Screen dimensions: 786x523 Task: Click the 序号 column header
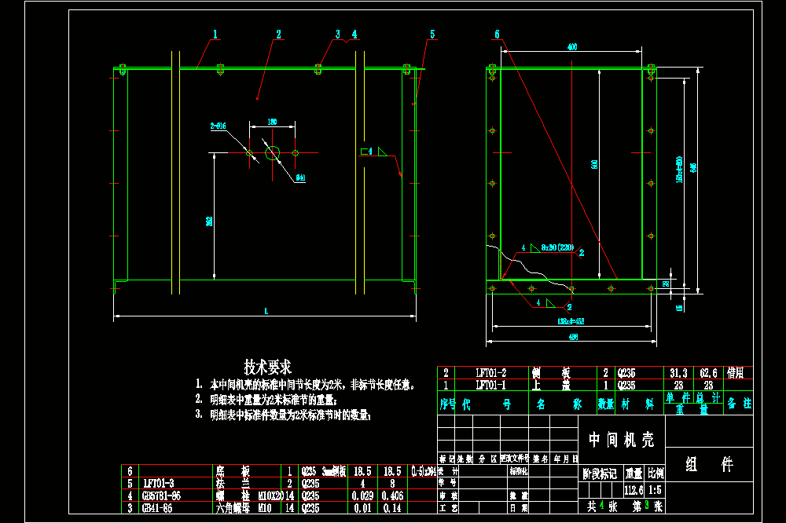pyautogui.click(x=447, y=404)
